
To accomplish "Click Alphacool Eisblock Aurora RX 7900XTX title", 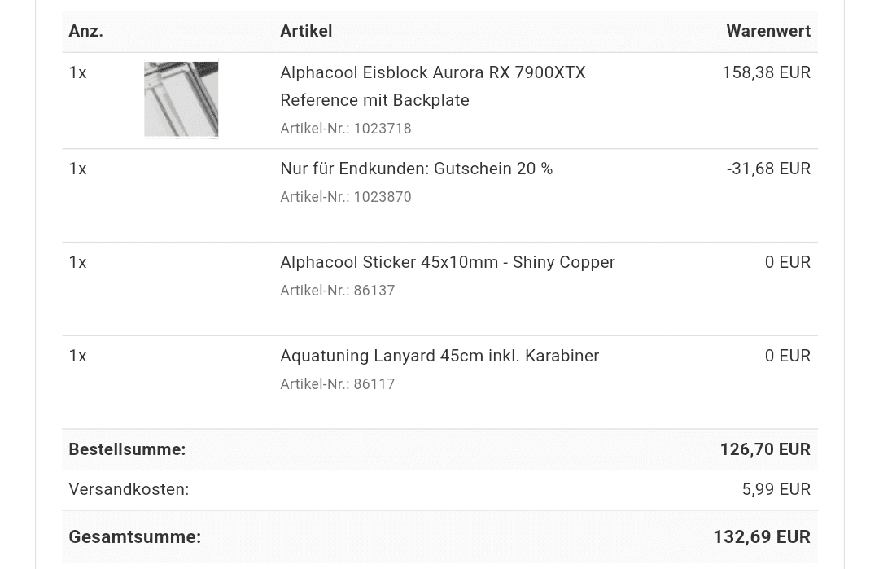I will (433, 73).
